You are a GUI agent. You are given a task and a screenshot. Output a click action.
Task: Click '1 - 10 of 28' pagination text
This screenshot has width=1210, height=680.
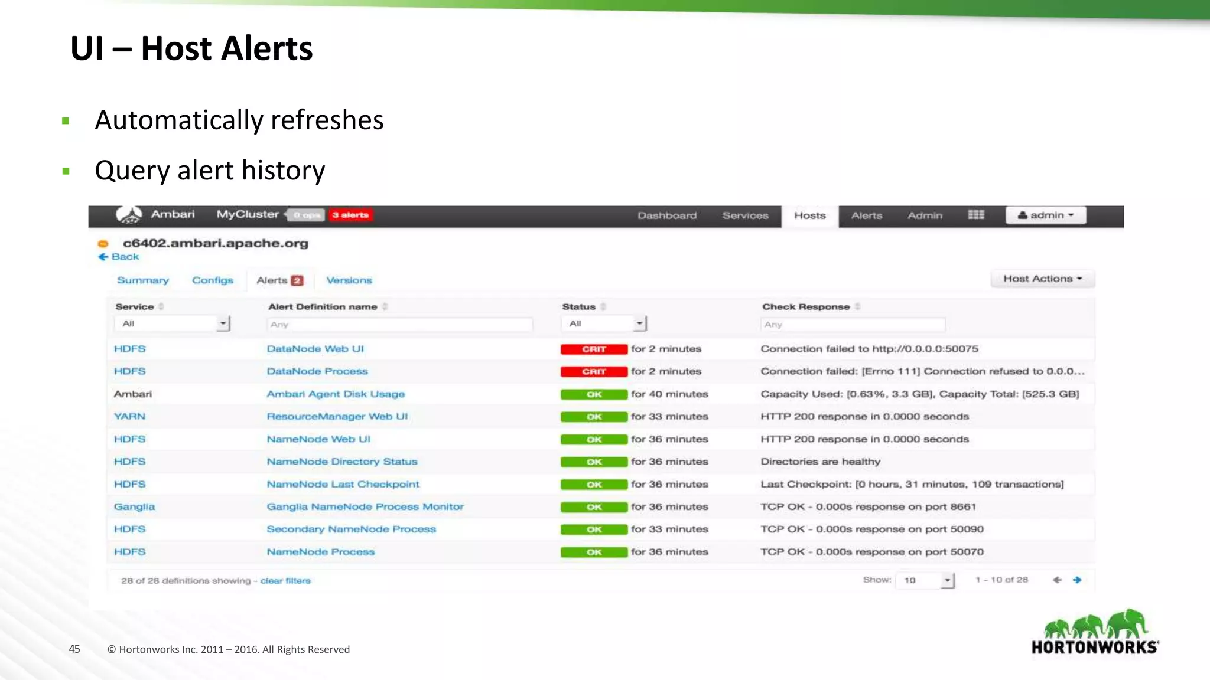(1001, 580)
